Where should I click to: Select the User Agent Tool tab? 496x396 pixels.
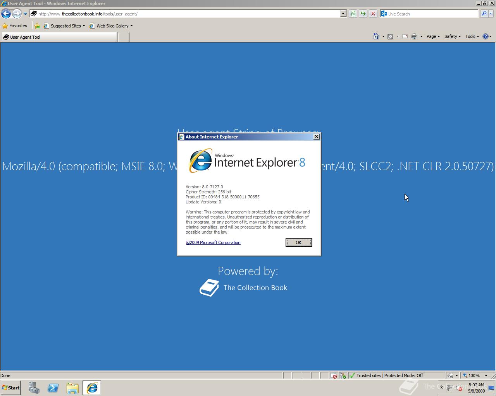(x=59, y=37)
